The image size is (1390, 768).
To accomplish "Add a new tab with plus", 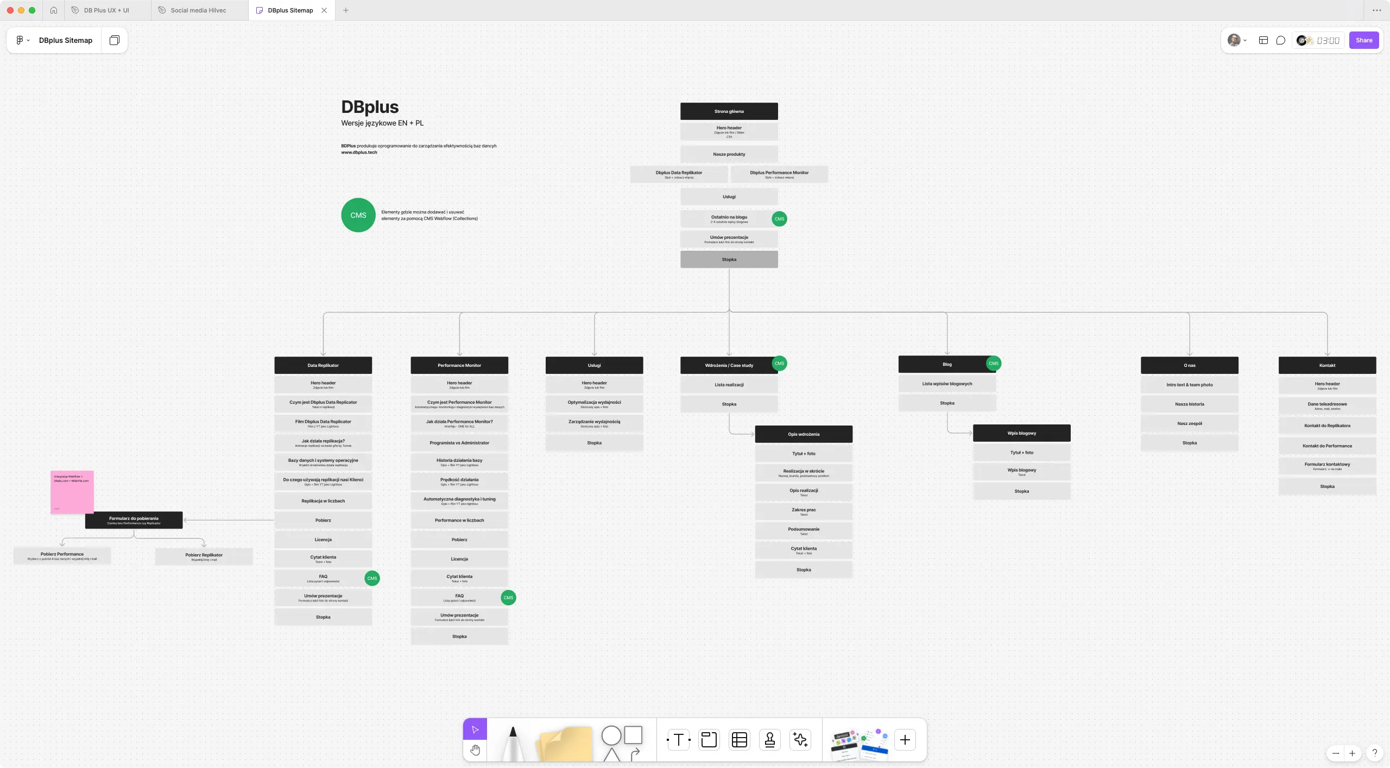I will [x=346, y=10].
